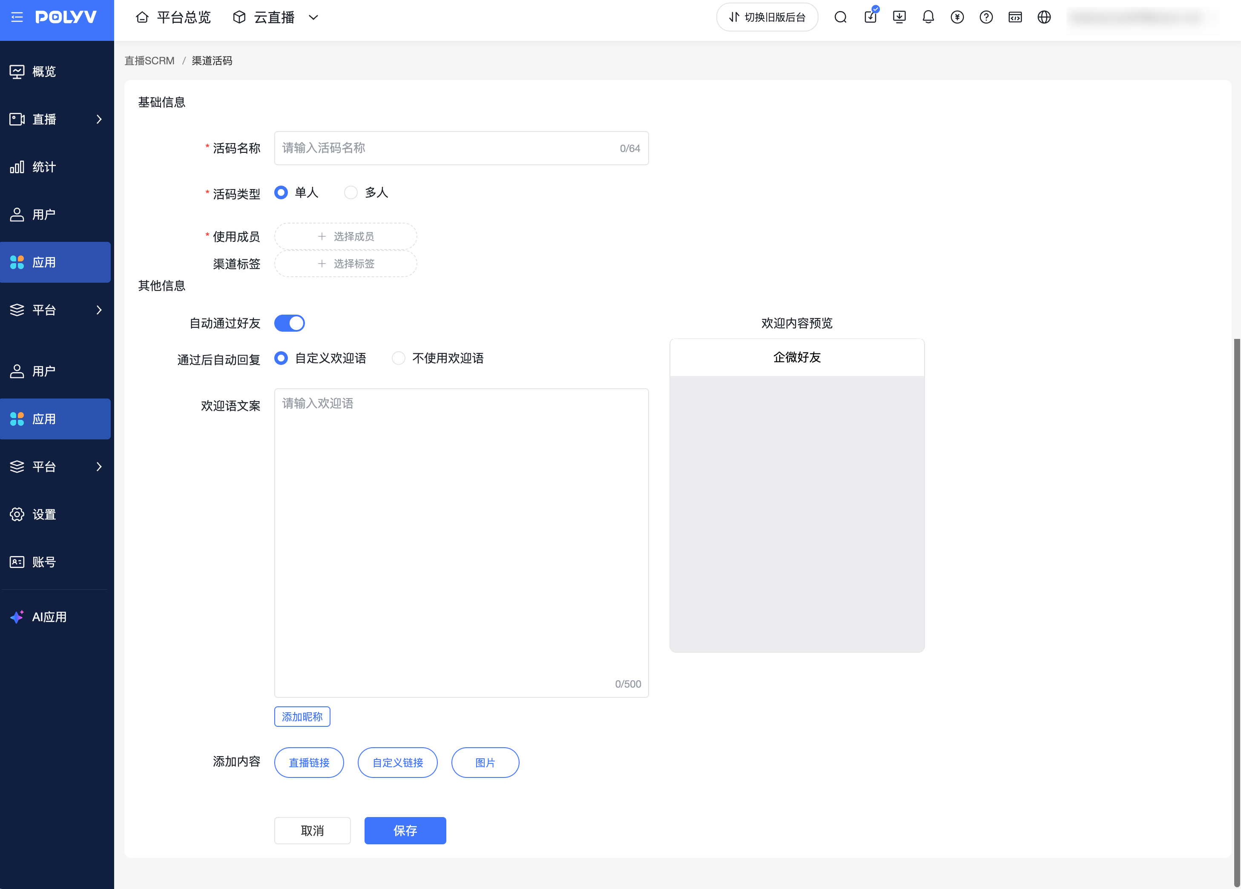This screenshot has width=1241, height=889.
Task: Open the help question mark icon
Action: (x=986, y=17)
